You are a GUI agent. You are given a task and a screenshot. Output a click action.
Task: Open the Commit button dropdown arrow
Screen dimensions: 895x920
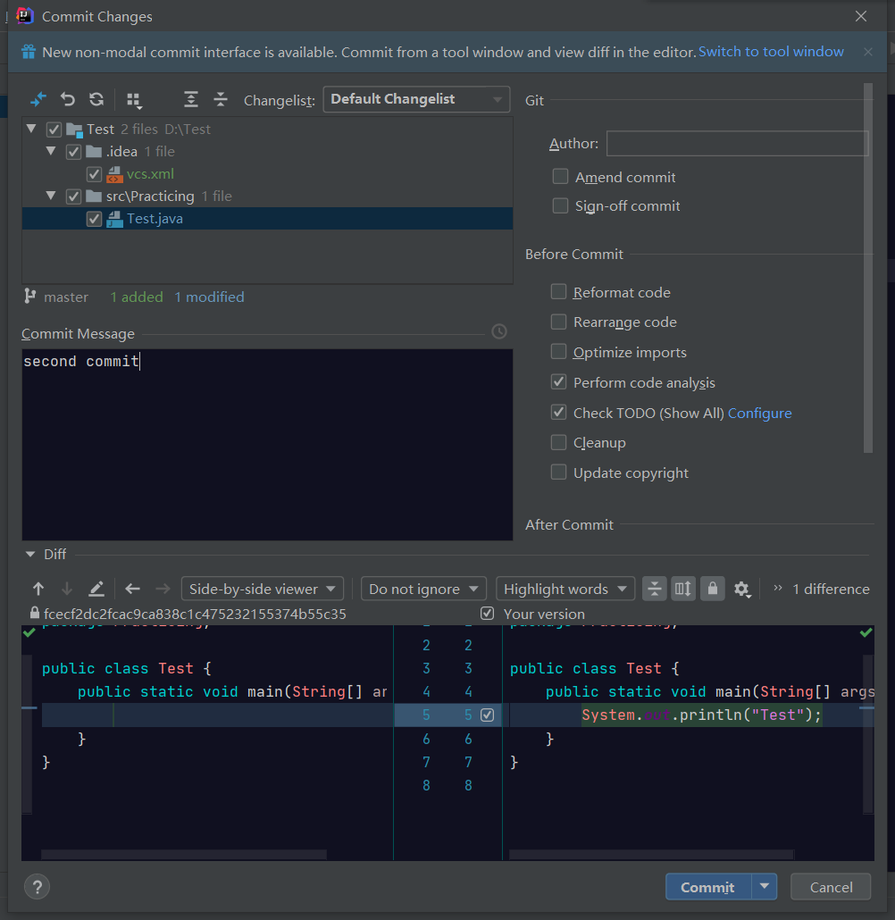click(x=764, y=886)
